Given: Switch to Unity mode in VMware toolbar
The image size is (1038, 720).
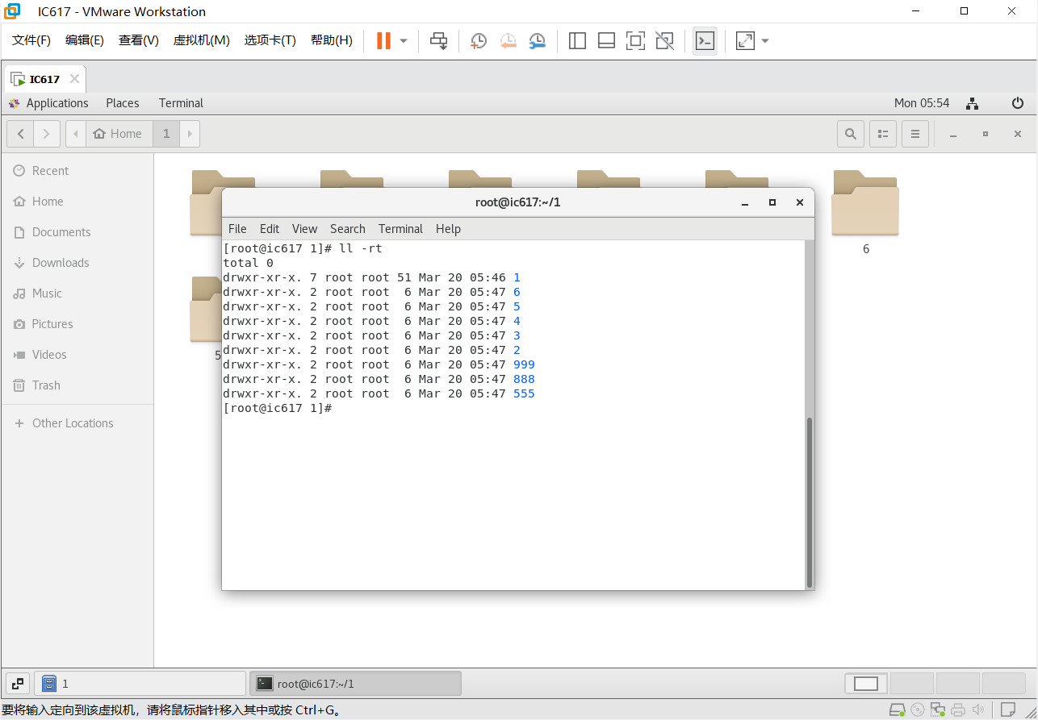Looking at the screenshot, I should (x=664, y=40).
